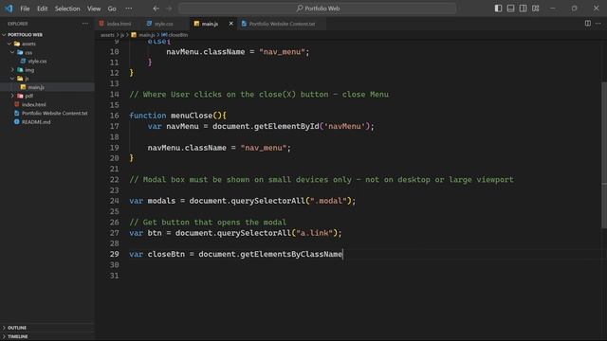Viewport: 607px width, 341px height.
Task: Click the Modal box comment on line 22
Action: (x=322, y=179)
